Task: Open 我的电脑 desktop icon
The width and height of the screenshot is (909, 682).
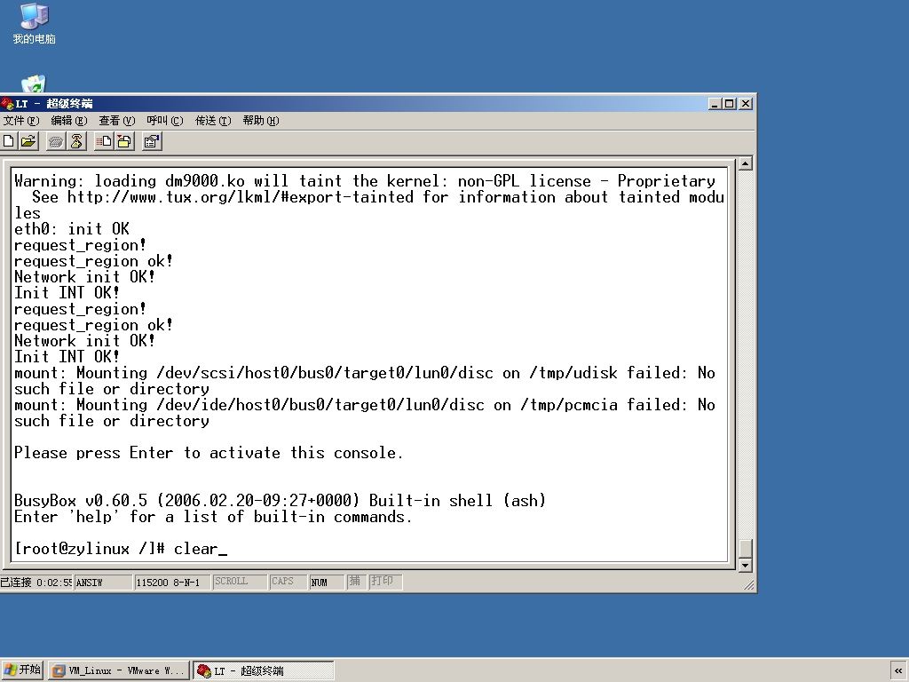Action: click(35, 23)
